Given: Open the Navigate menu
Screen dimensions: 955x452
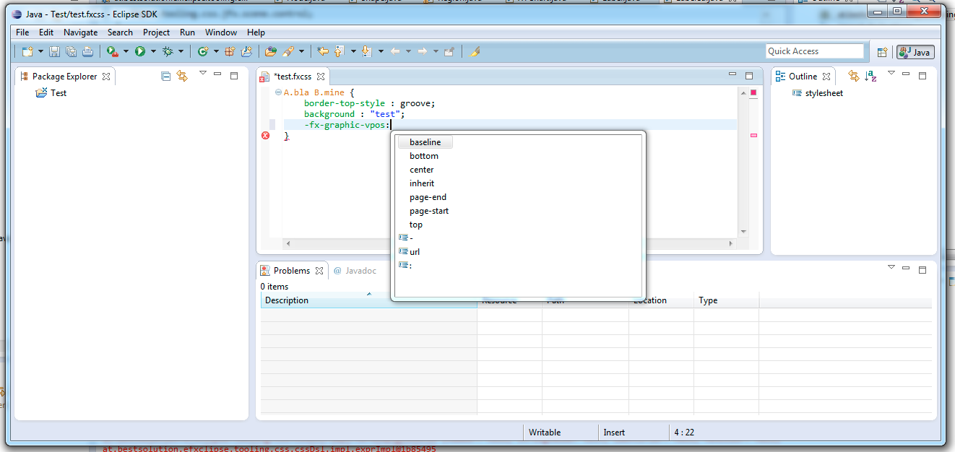Looking at the screenshot, I should coord(80,32).
